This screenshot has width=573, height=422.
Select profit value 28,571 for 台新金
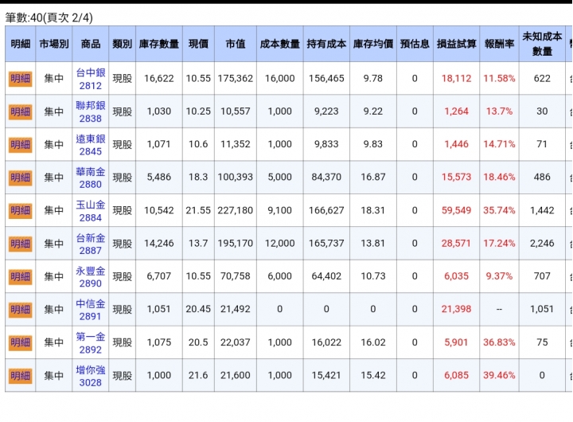click(456, 244)
